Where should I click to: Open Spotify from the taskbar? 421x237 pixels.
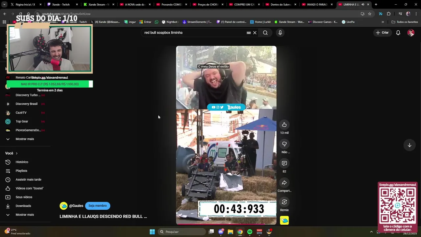tap(250, 232)
